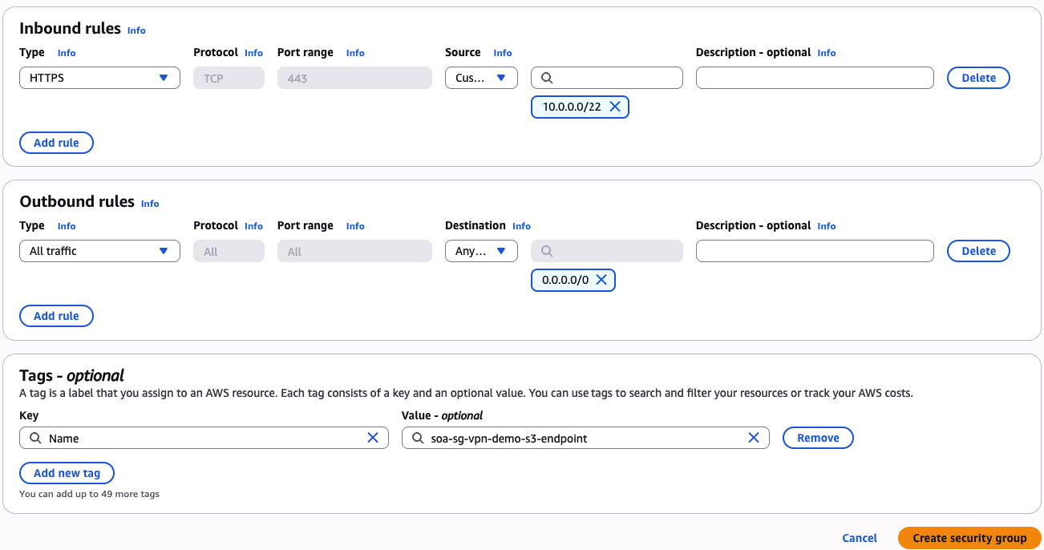Expand the outbound All traffic type dropdown
This screenshot has height=550, width=1044.
99,251
